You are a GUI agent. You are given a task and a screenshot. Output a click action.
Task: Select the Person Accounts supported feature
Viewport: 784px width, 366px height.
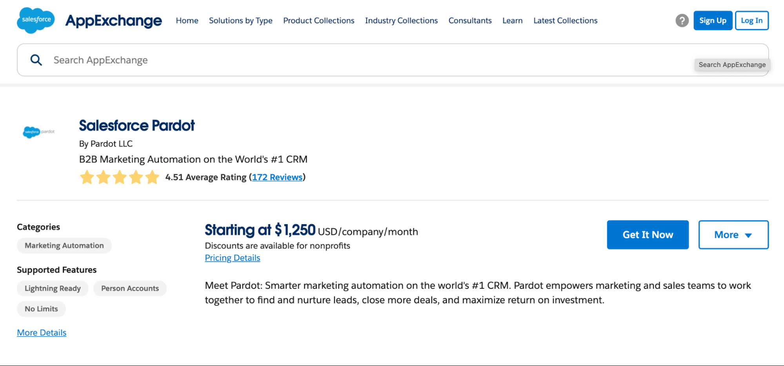coord(130,288)
